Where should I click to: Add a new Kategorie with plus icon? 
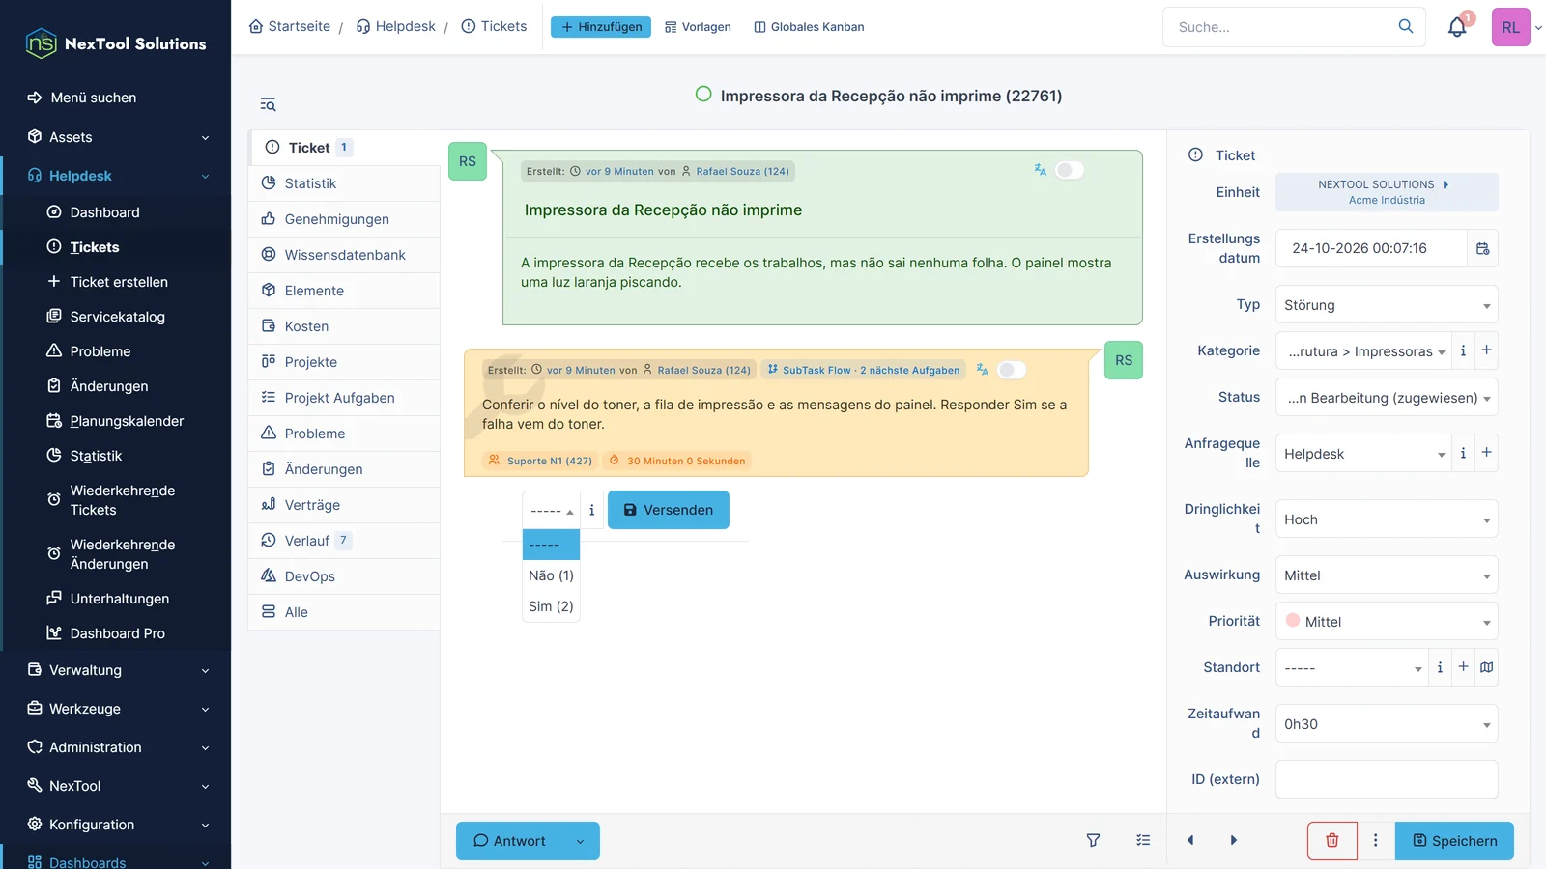click(1487, 350)
